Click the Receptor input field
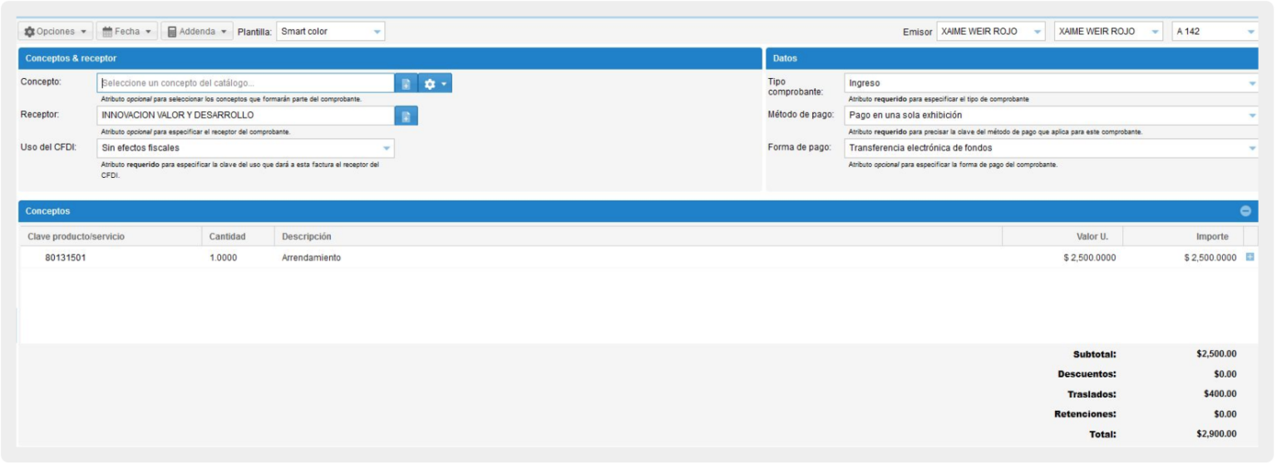Image resolution: width=1277 pixels, height=464 pixels. click(245, 116)
